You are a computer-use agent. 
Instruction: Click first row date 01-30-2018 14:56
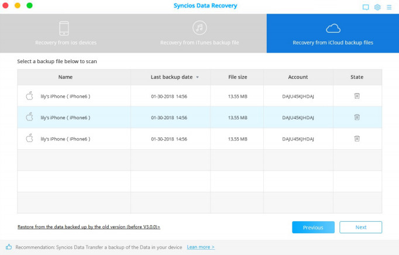tap(169, 97)
